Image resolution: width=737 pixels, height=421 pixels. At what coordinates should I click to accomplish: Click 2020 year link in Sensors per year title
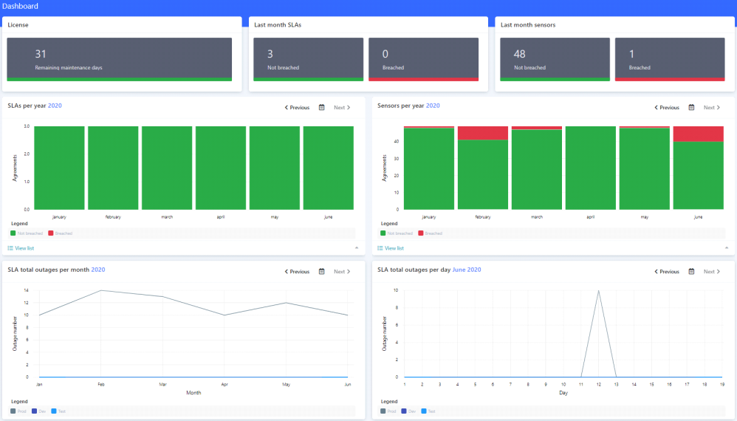click(x=433, y=106)
